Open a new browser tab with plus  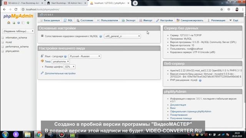point(135,3)
